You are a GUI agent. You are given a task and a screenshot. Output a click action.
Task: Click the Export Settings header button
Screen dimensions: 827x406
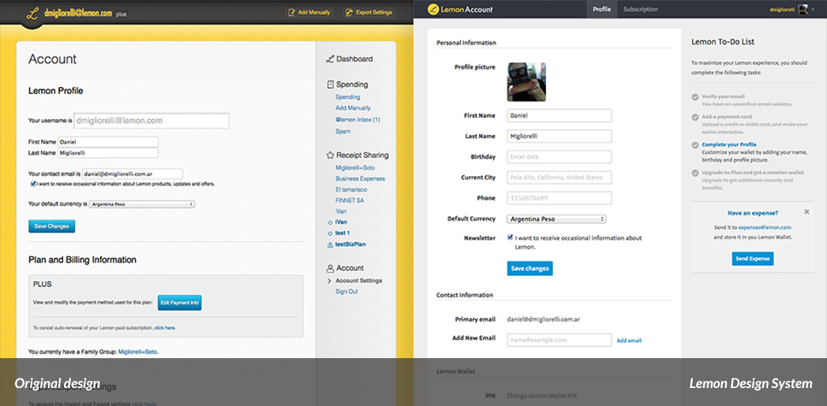[369, 12]
